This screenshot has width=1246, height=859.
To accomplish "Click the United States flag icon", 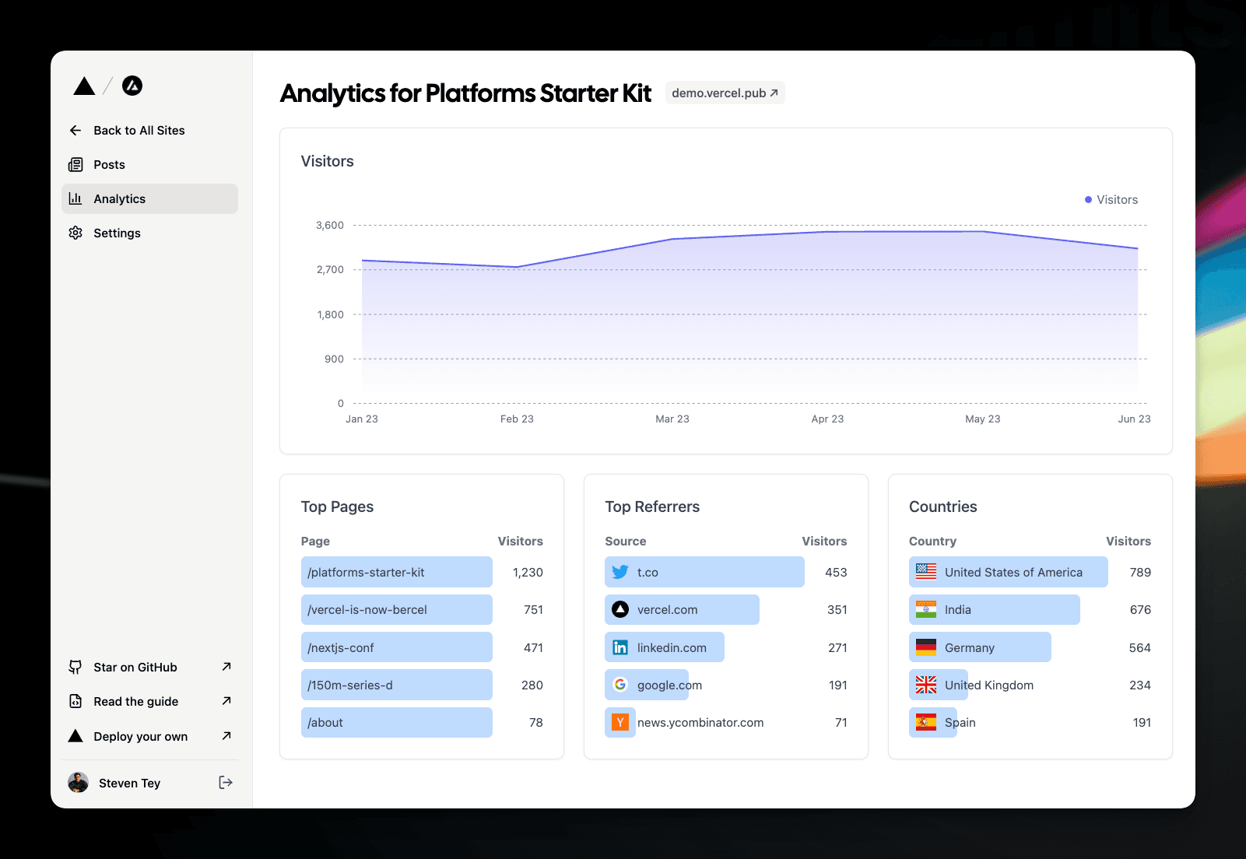I will point(926,572).
